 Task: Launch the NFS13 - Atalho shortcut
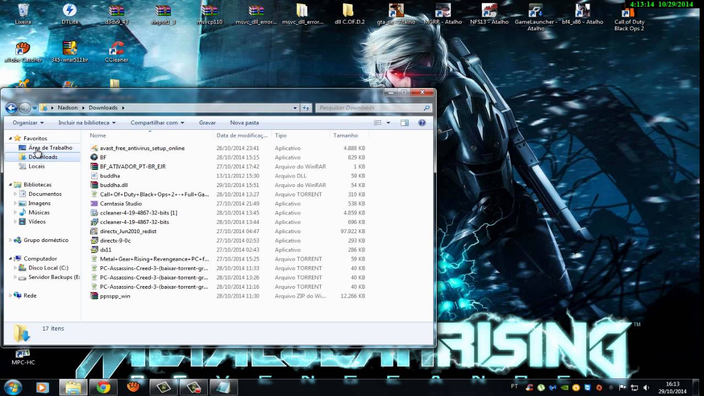(490, 14)
